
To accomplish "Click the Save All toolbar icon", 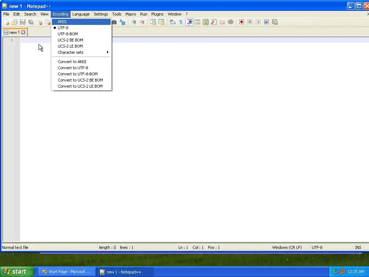I will point(31,22).
